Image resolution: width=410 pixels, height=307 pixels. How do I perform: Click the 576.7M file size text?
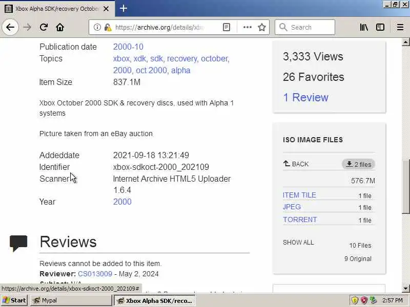point(363,181)
